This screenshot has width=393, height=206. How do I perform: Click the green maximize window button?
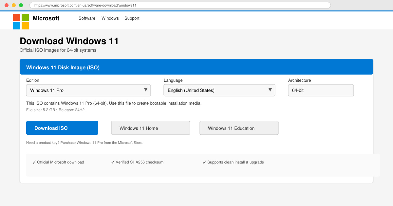[x=21, y=5]
